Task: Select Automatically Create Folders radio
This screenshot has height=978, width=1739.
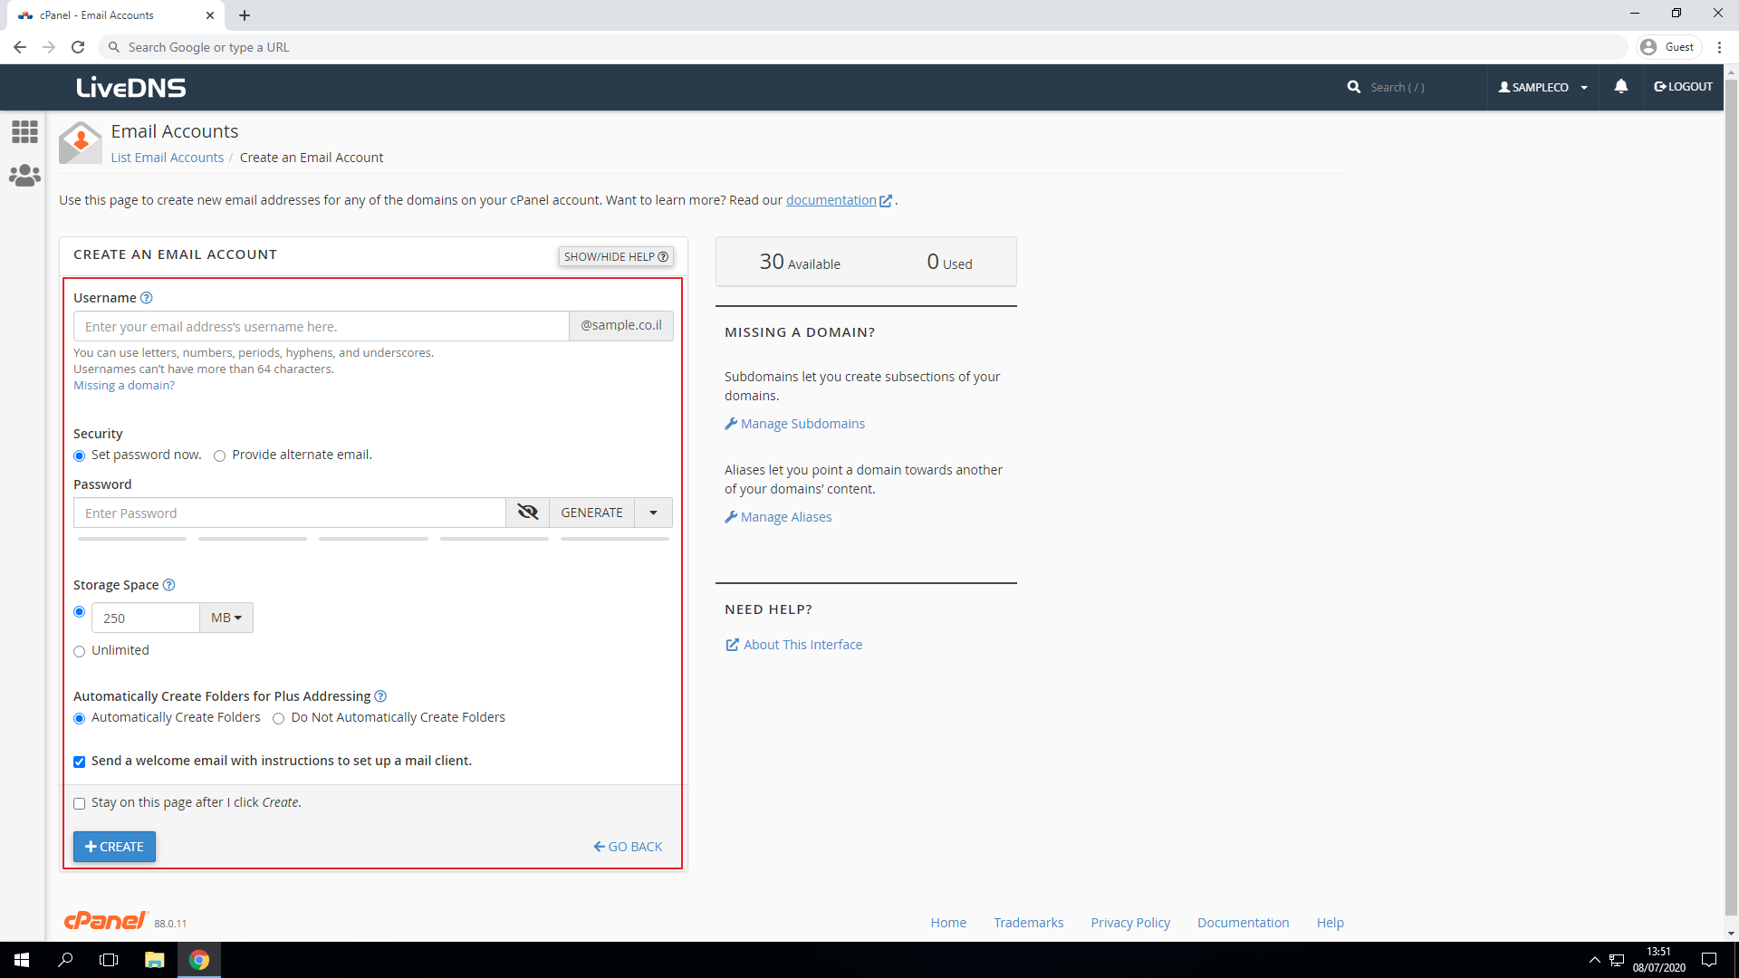Action: 80,718
